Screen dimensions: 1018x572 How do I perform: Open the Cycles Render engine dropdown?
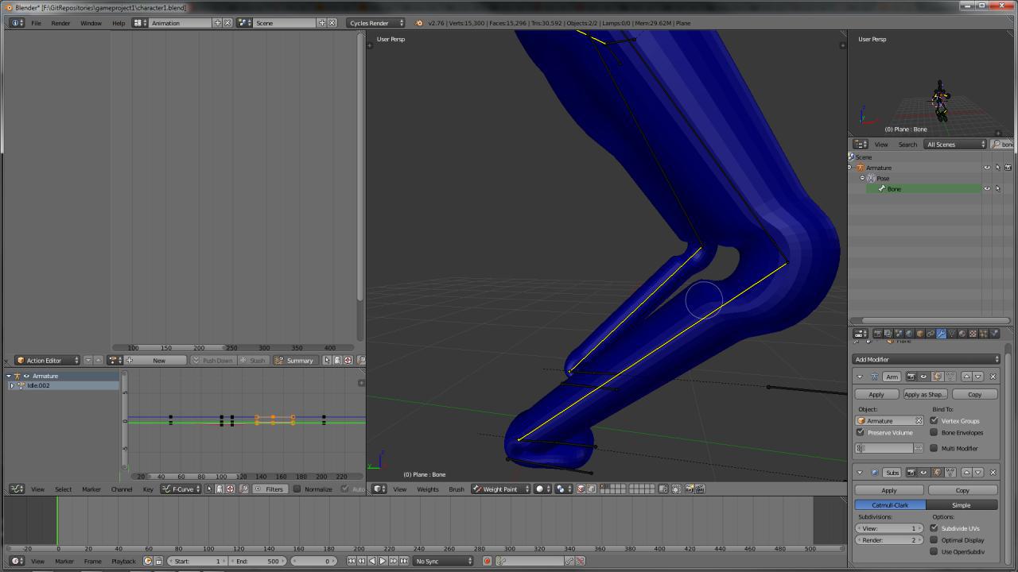(376, 23)
